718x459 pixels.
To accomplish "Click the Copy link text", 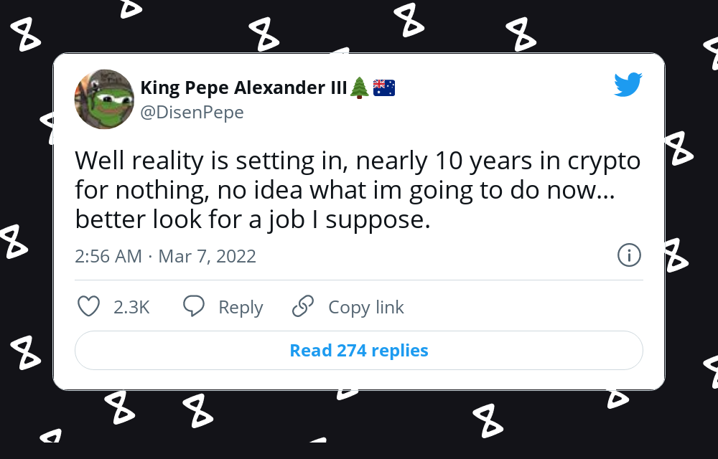I will click(365, 308).
